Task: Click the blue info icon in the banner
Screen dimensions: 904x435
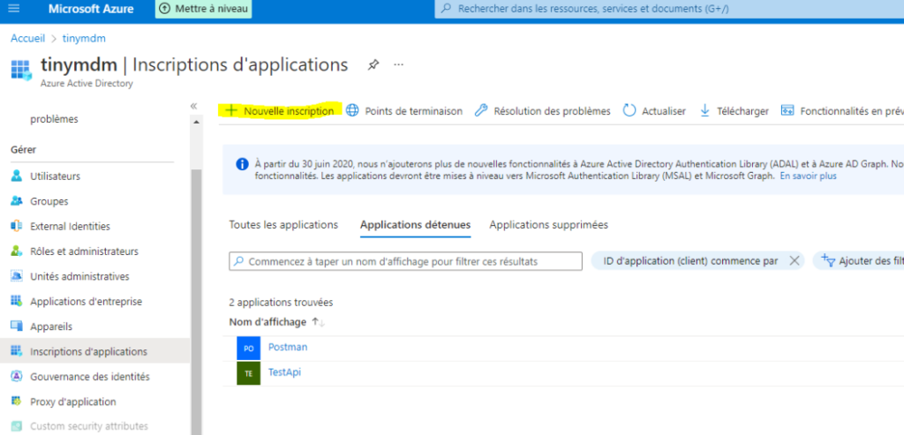Action: coord(242,164)
